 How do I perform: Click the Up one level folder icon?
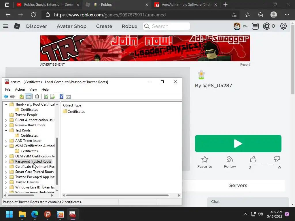pyautogui.click(x=22, y=97)
